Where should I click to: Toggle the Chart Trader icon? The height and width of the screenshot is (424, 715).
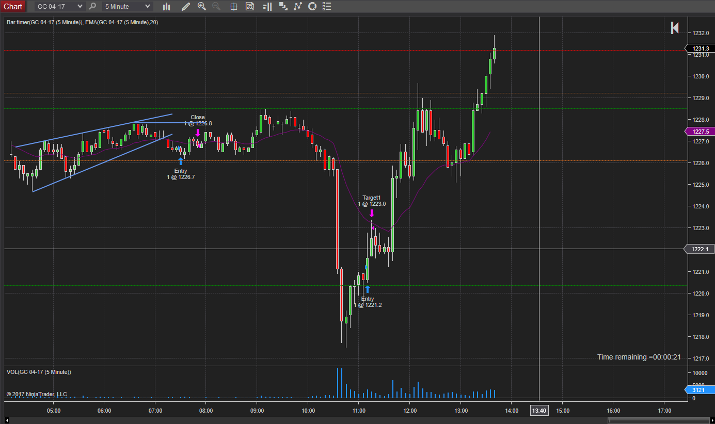[x=267, y=6]
